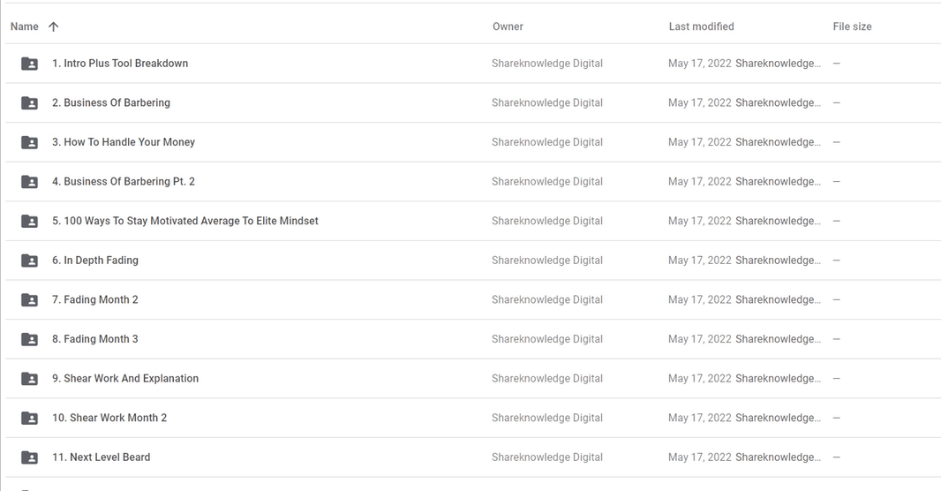Click folder icon beside Next Level Beard
Screen dimensions: 941x491
point(29,457)
